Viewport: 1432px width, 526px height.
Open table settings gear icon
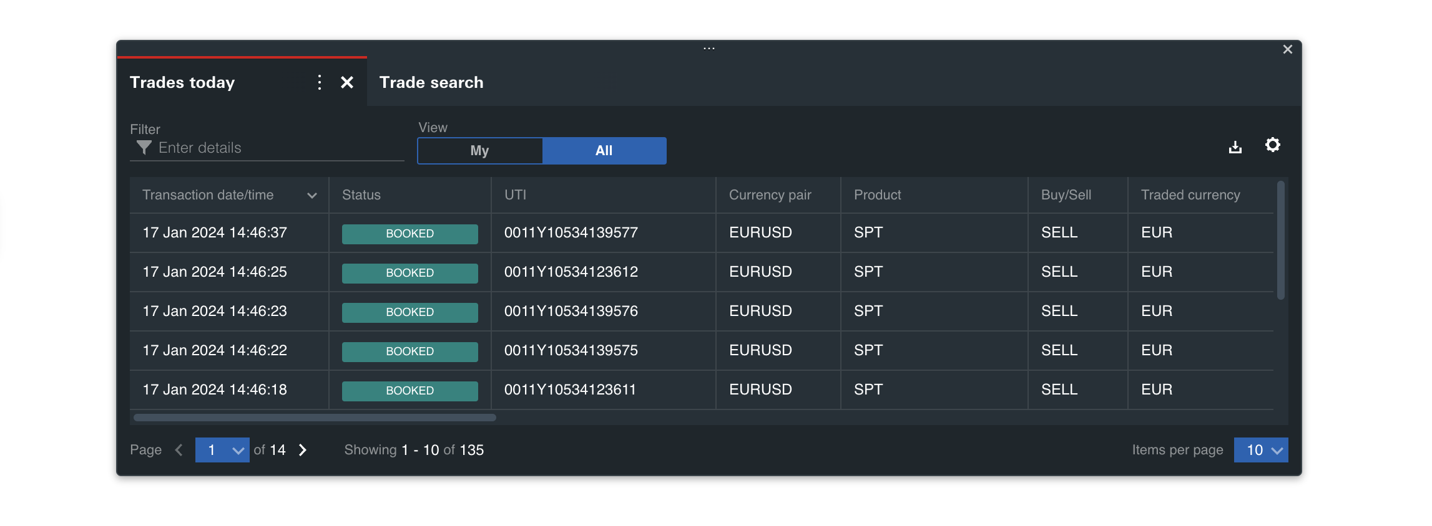[1272, 145]
